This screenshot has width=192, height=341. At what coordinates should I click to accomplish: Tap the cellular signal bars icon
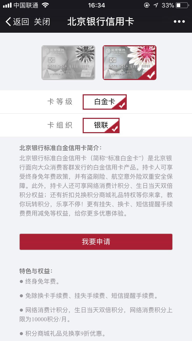tap(7, 5)
